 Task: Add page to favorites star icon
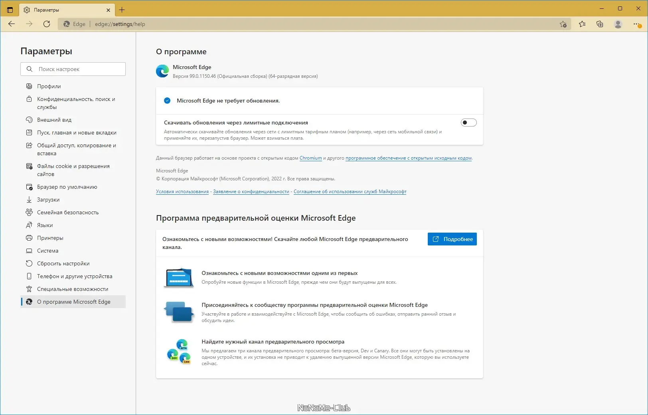pos(563,24)
